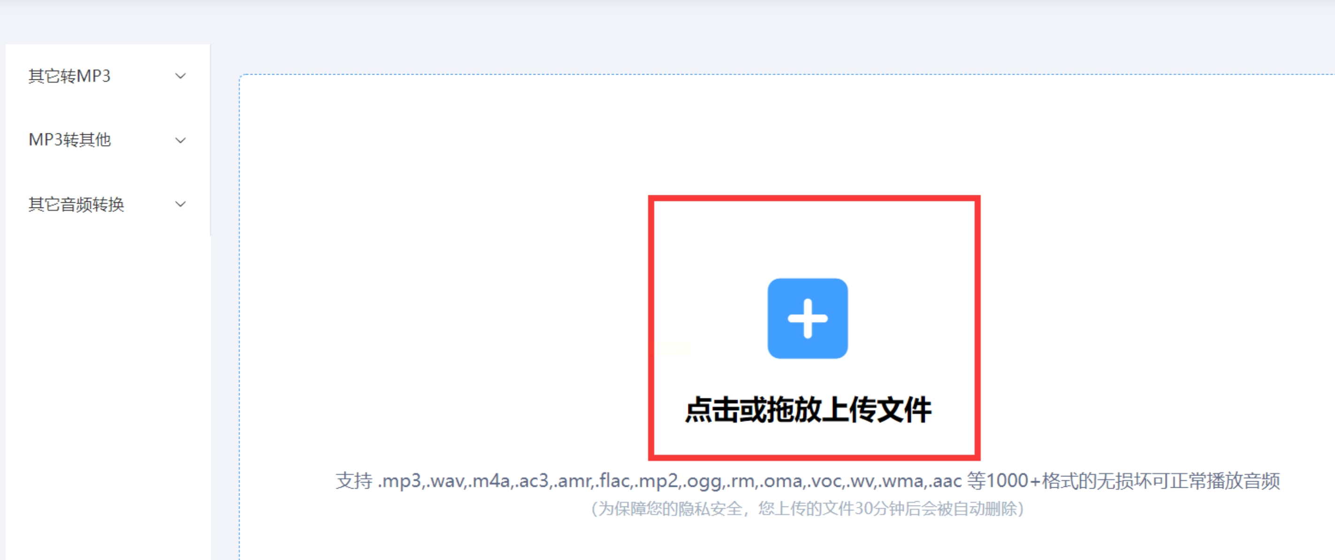The height and width of the screenshot is (560, 1335).
Task: Click blank space inside the dashed upload zone
Action: click(441, 259)
